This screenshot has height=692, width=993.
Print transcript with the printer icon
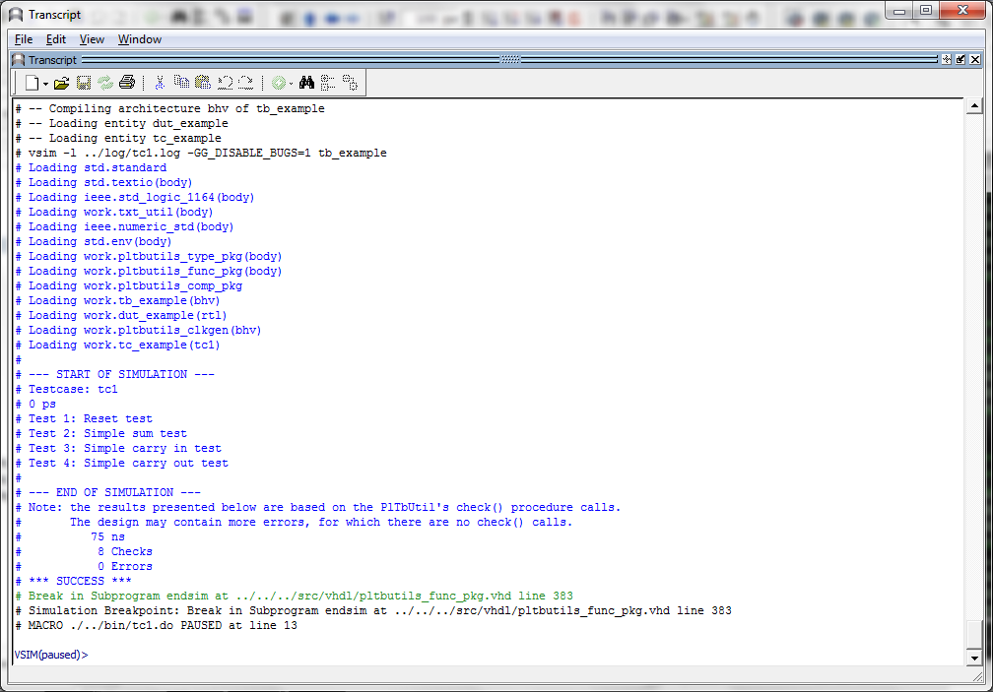pos(127,84)
